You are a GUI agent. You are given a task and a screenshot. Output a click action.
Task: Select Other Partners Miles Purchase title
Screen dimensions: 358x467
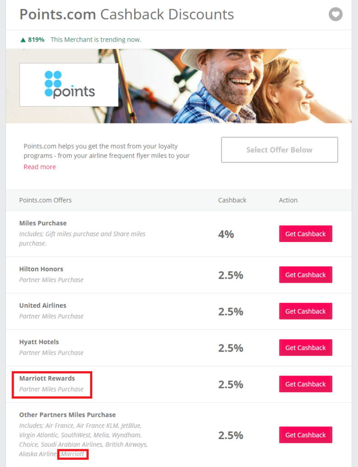point(68,415)
